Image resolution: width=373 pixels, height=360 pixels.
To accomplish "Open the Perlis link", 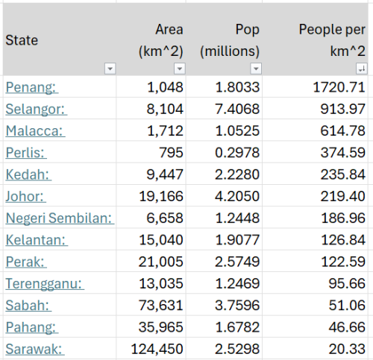I will (x=26, y=153).
